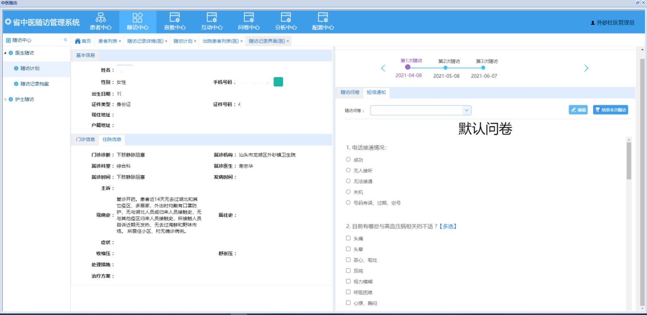Open the 患者中心 icon in top navigation

pos(100,22)
